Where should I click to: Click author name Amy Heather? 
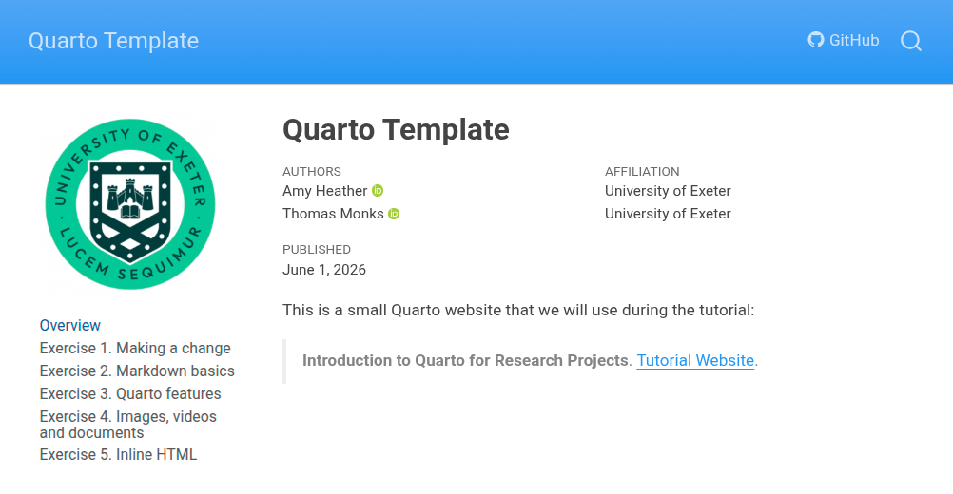(324, 191)
